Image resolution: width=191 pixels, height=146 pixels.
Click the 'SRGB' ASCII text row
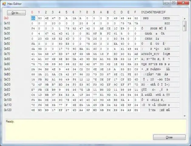(160, 28)
